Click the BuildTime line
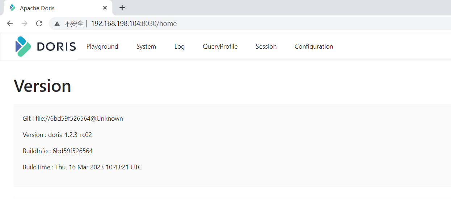The width and height of the screenshot is (451, 209). [x=82, y=167]
